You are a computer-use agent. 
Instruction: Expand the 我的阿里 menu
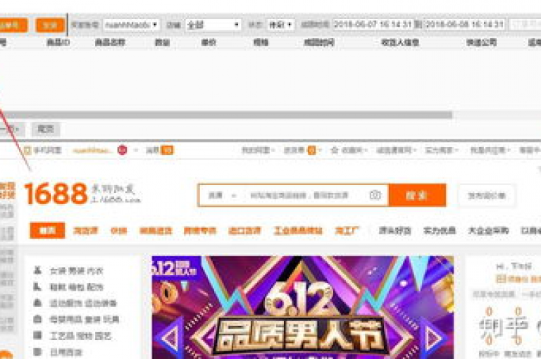coord(258,150)
